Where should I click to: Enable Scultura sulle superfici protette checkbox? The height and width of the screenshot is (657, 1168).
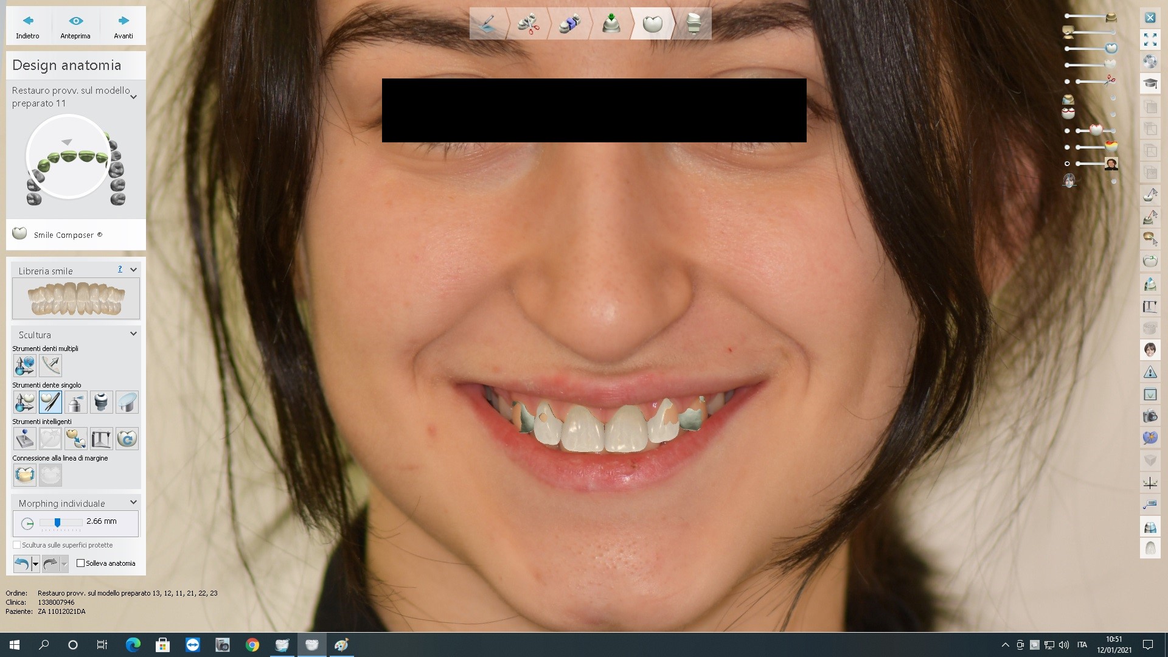tap(17, 545)
